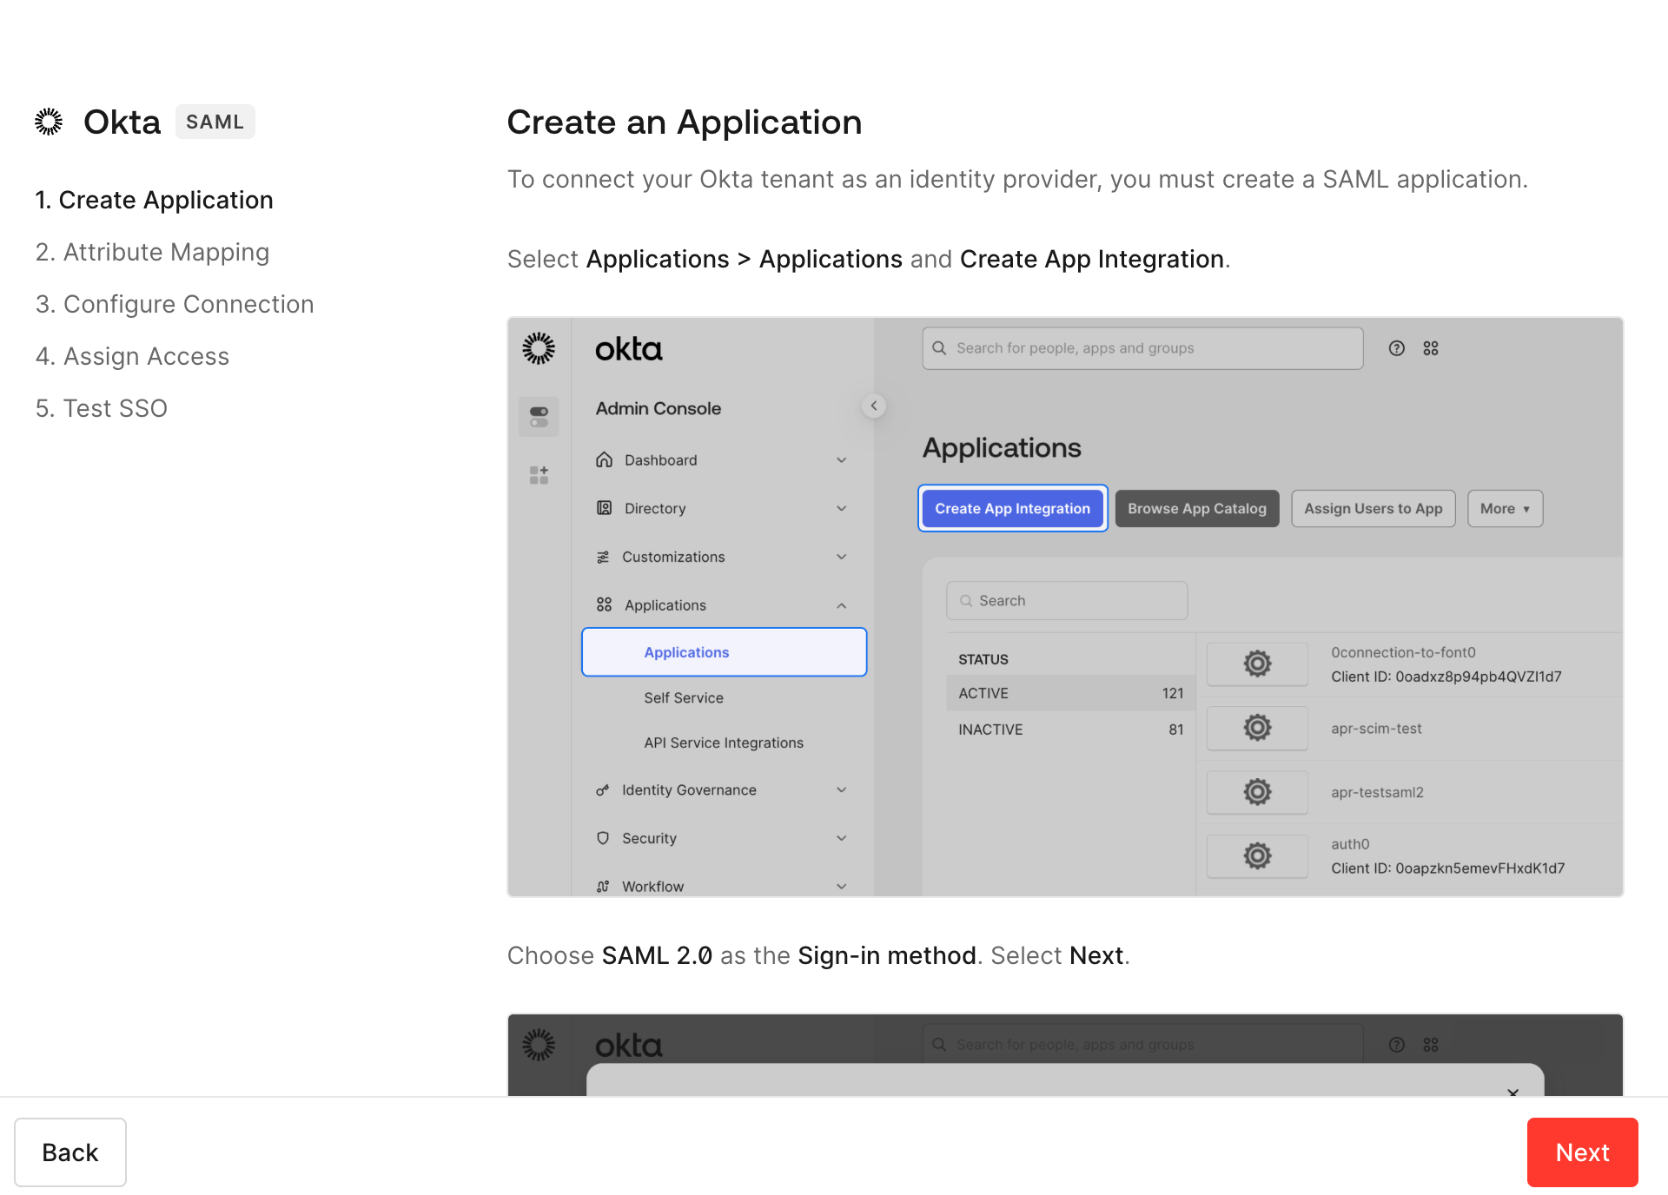
Task: Click the sunburst logo in the first Okta screenshot
Action: [x=539, y=348]
